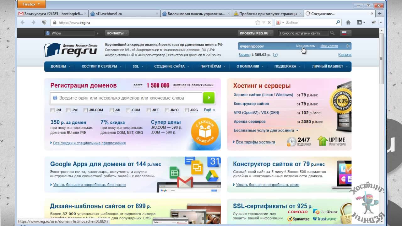
Task: Open the bookmarks menu toolbar icon
Action: [361, 23]
